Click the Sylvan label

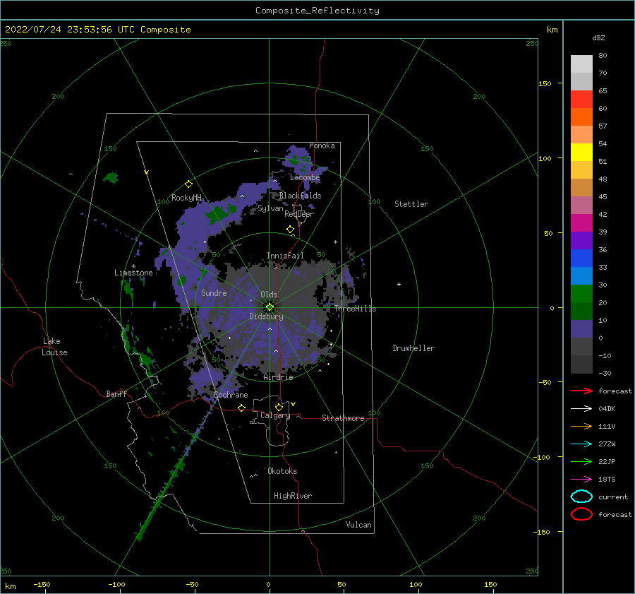(270, 208)
